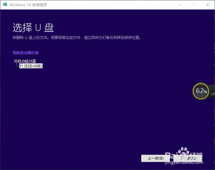Click the 62% CPU monitor circle widget
Screen dimensions: 215x170
201,91
